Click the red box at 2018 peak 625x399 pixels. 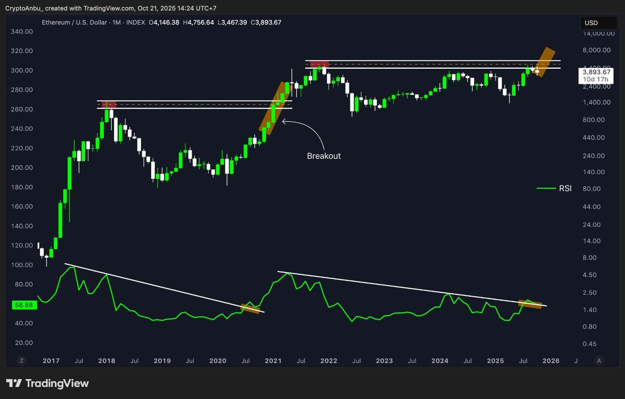(x=108, y=105)
